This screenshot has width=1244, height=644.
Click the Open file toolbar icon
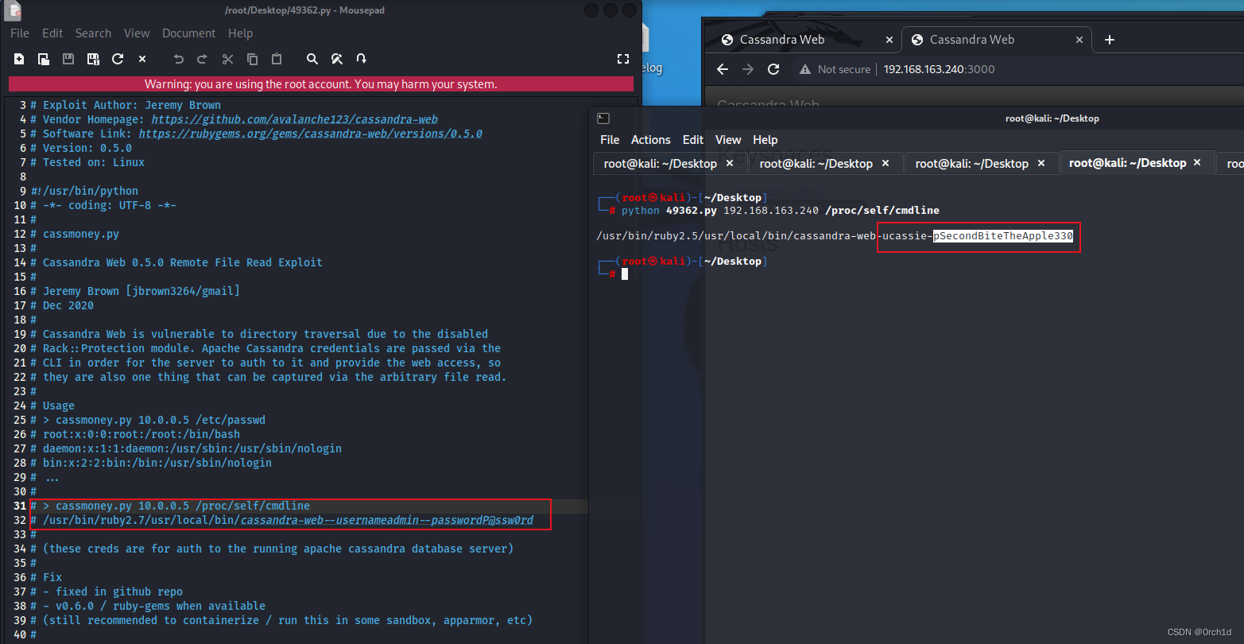44,59
